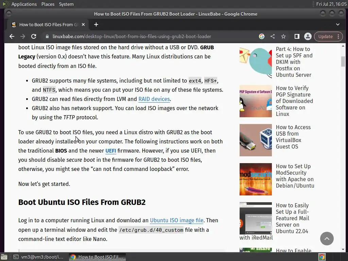Click the bird thumbnail for SPF and DKIM article
This screenshot has width=348, height=261.
click(x=256, y=62)
